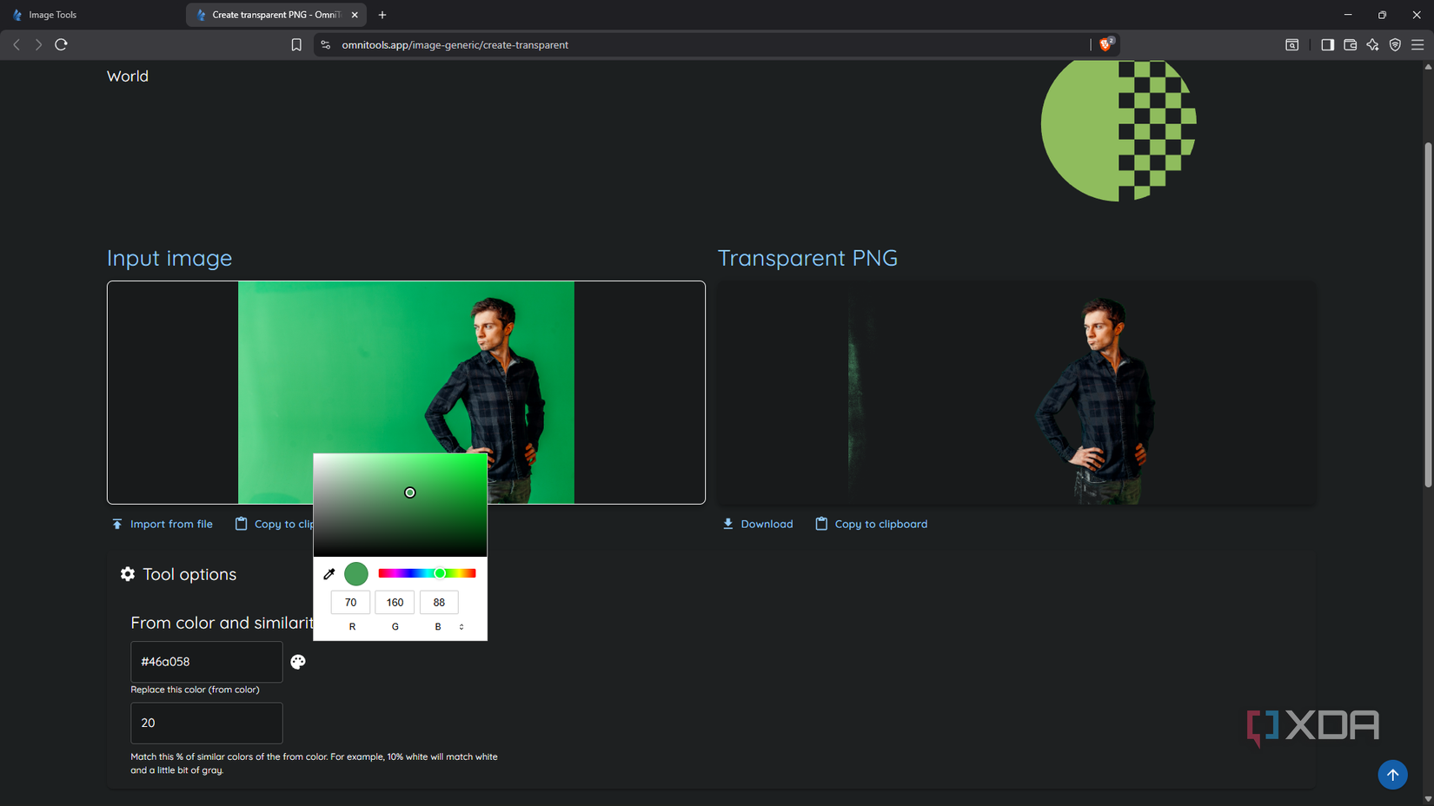Click the input image preview
The height and width of the screenshot is (806, 1434).
406,392
